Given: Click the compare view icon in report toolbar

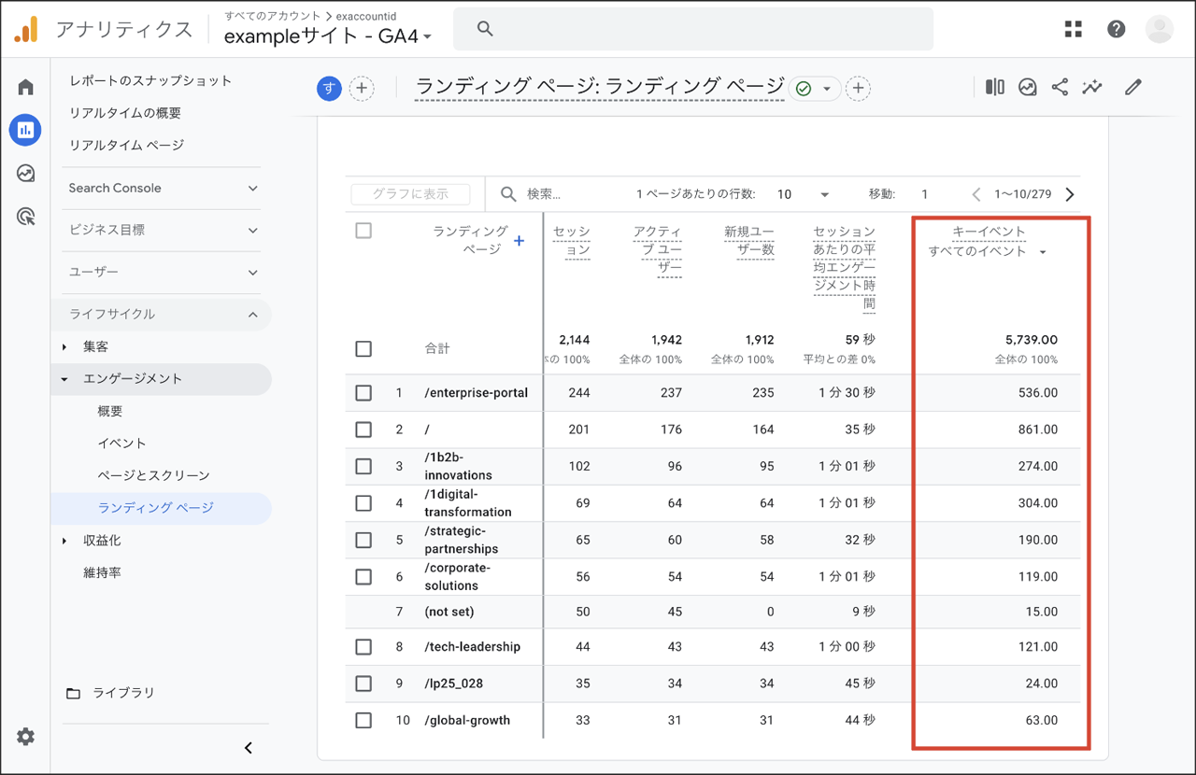Looking at the screenshot, I should [994, 87].
